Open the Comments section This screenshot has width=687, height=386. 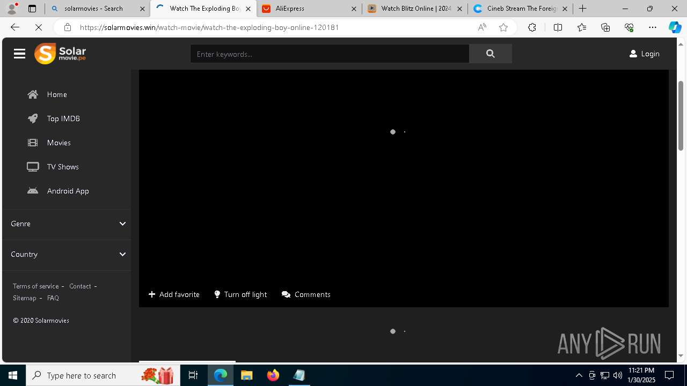click(x=306, y=294)
